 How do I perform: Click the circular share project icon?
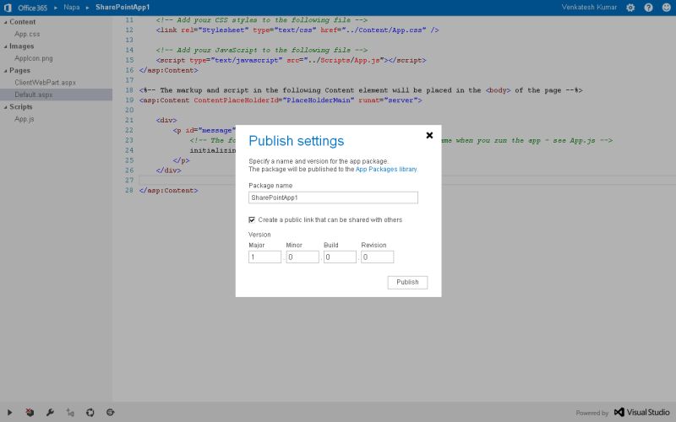tap(90, 412)
